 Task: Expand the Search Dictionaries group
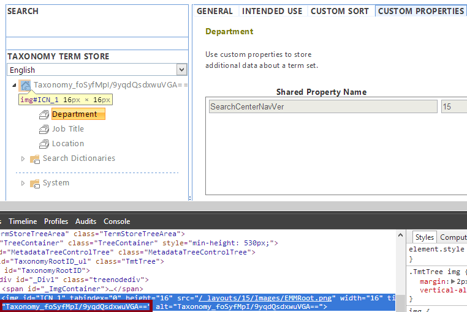pyautogui.click(x=23, y=159)
